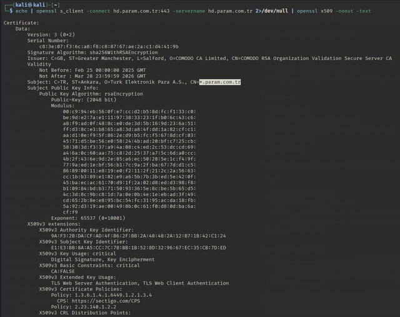Click 'O=Turk Elektronik Para A.S.' in the Subject line
This screenshot has height=317, width=400.
point(146,82)
